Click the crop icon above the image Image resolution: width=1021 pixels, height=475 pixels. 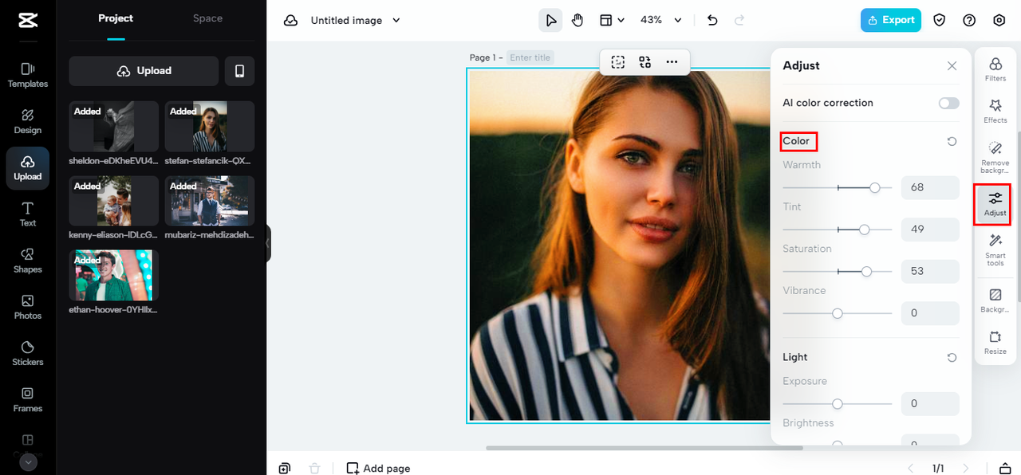(x=618, y=62)
